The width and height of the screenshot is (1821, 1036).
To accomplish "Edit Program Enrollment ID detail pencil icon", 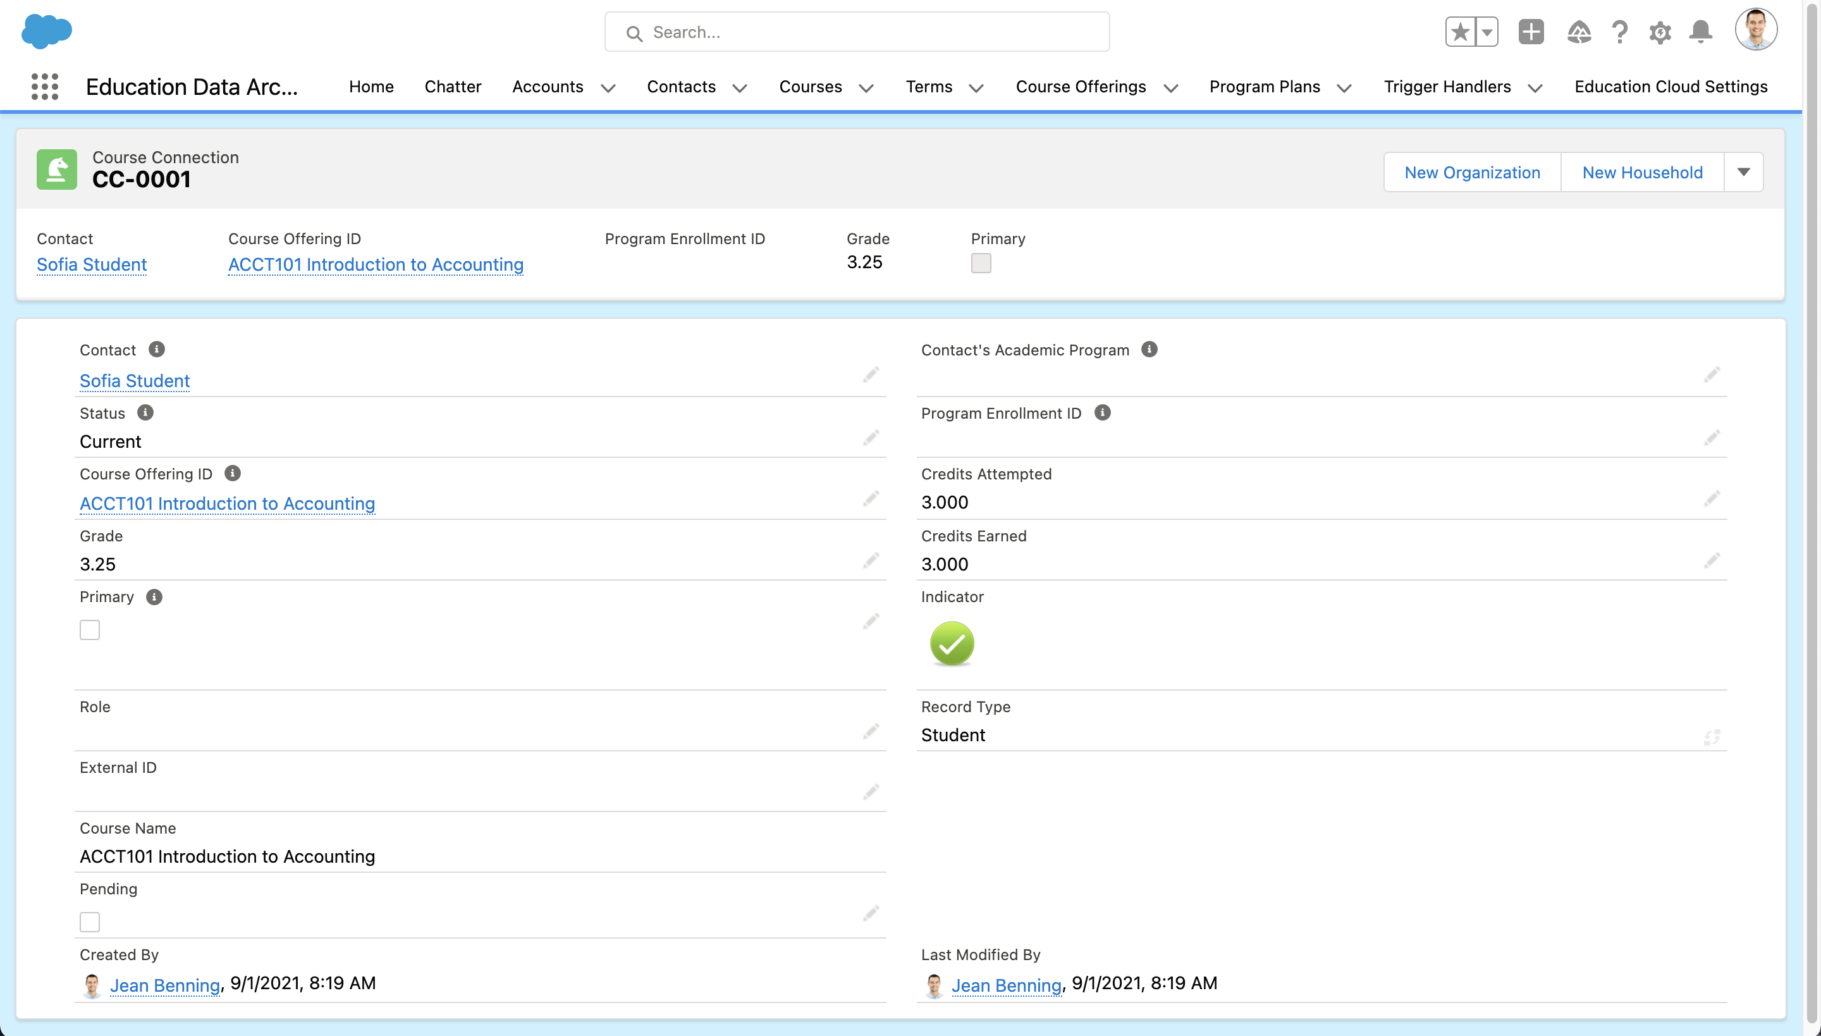I will (x=1712, y=438).
